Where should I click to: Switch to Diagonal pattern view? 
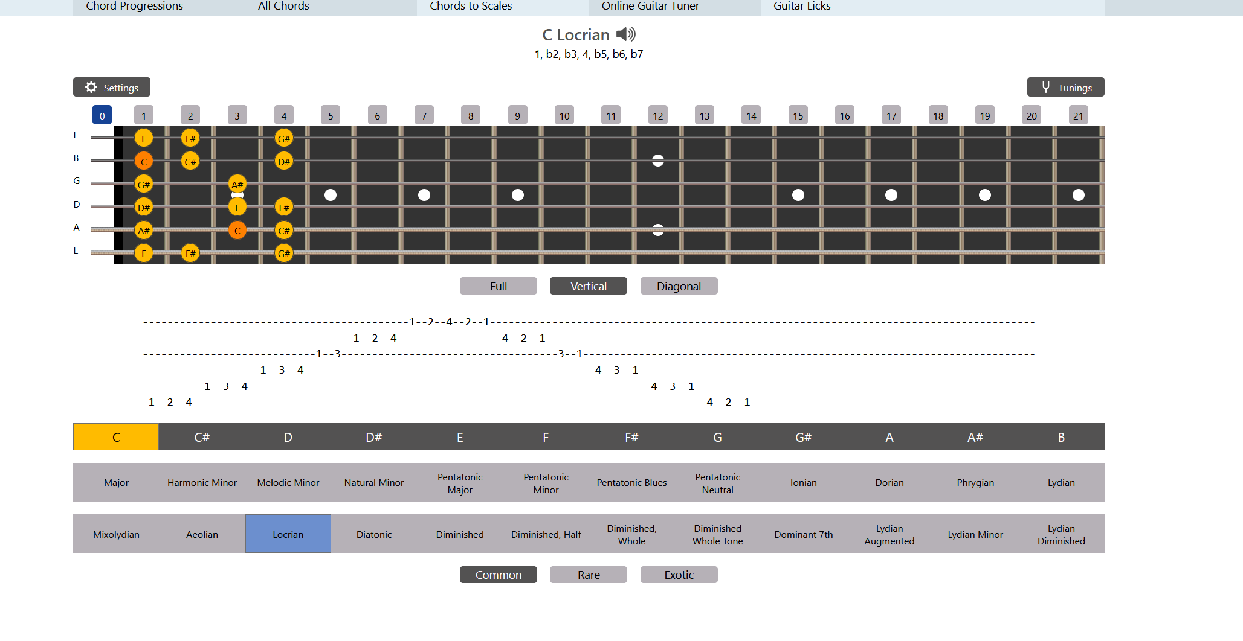679,286
